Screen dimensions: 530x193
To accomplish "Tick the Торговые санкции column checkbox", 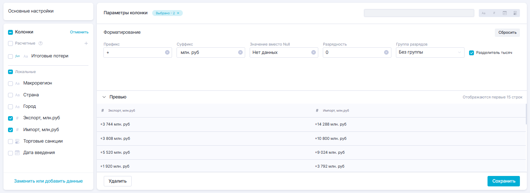I will coord(10,142).
